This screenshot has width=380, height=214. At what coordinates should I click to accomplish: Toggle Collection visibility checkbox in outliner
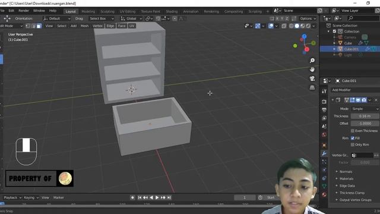(334, 32)
